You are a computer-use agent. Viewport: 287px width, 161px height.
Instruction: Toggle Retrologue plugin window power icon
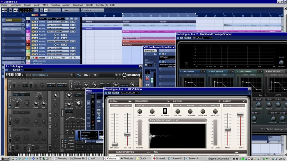(x=6, y=70)
